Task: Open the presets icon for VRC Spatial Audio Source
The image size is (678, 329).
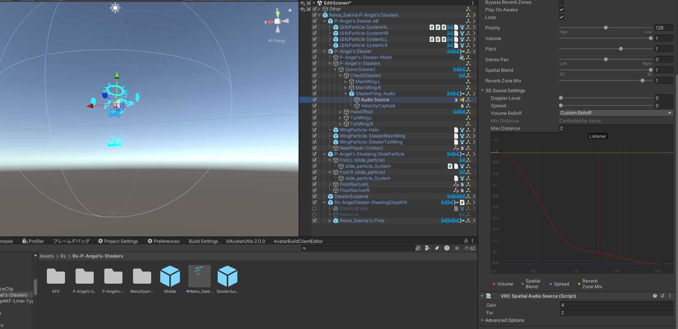Action: point(662,296)
